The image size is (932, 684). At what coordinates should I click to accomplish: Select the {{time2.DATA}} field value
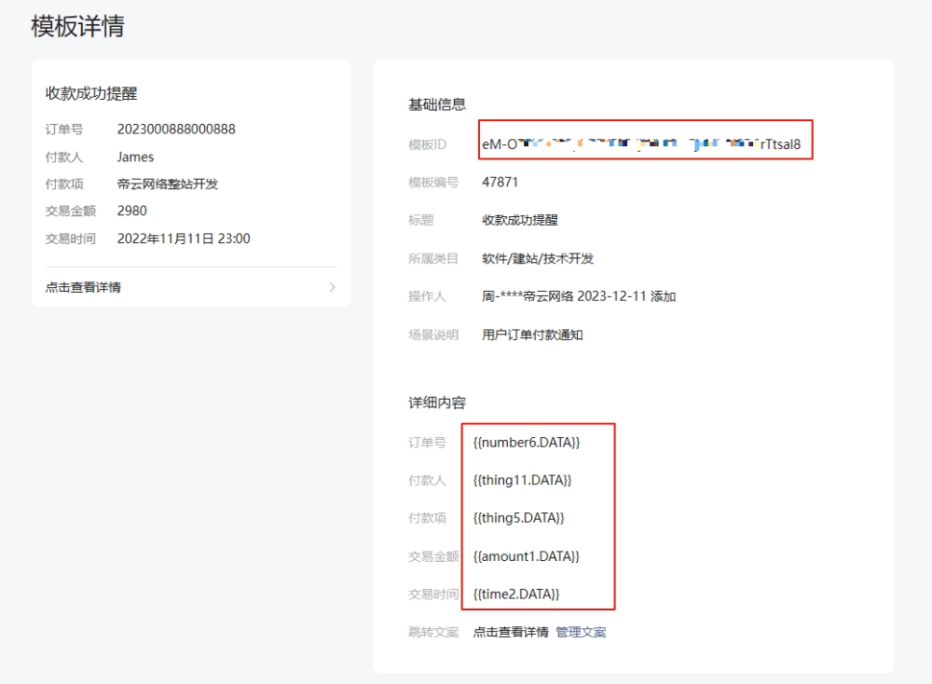tap(516, 595)
